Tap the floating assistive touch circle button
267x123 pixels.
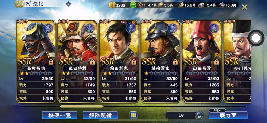(x=256, y=38)
